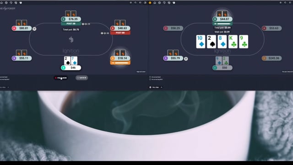This screenshot has width=293, height=165.
Task: Click the 10 of diamonds board card
Action: pyautogui.click(x=201, y=42)
